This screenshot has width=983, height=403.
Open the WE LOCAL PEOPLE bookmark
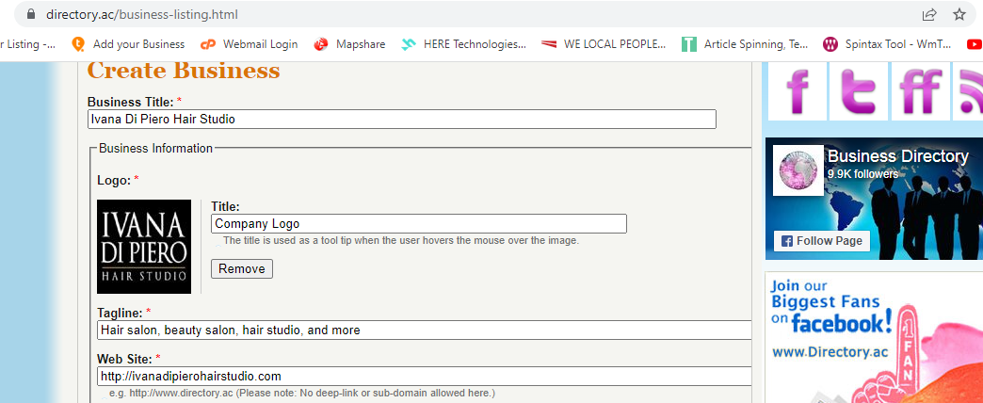(x=604, y=44)
